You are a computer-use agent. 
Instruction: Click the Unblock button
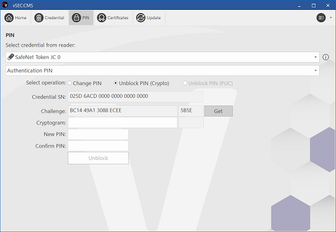coord(98,158)
